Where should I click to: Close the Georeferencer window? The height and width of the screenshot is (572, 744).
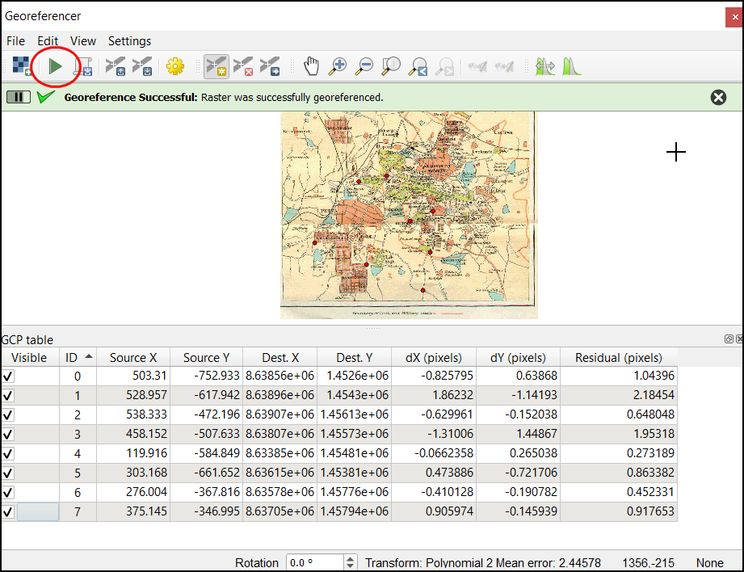734,17
